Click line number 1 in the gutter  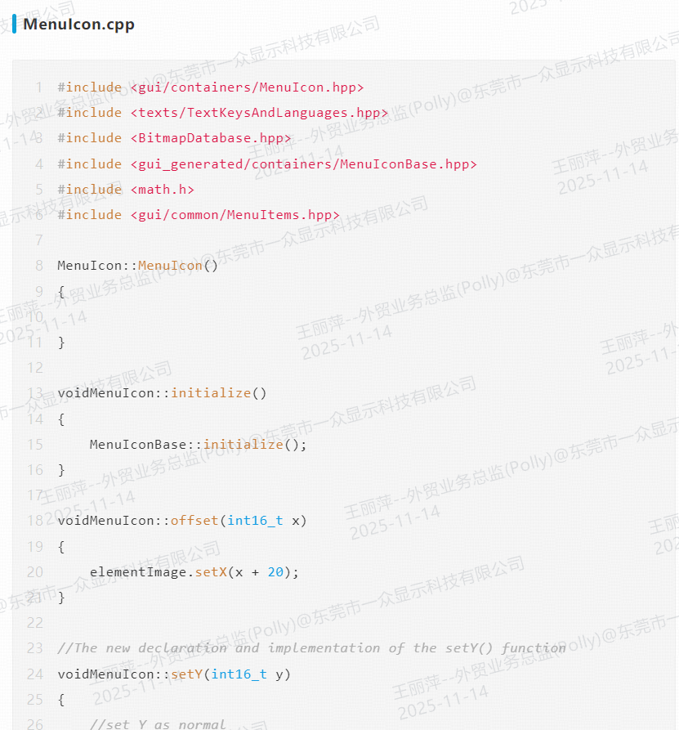[38, 87]
